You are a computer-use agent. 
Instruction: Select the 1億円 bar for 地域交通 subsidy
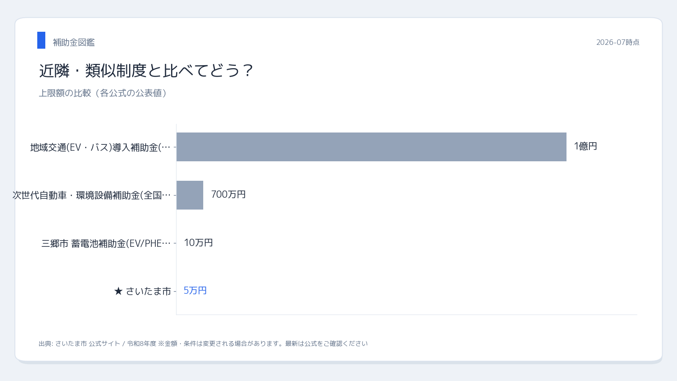pos(371,147)
